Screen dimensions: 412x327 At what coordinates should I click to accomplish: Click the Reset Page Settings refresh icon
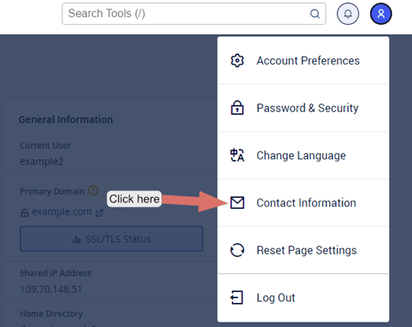point(237,250)
